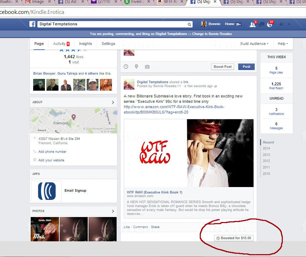Click Digital Temptations post avatar
306x257 pixels.
point(129,84)
